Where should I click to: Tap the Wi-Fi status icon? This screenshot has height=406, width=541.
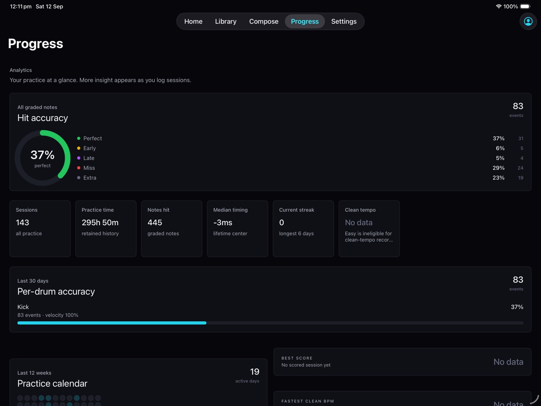[x=499, y=6]
